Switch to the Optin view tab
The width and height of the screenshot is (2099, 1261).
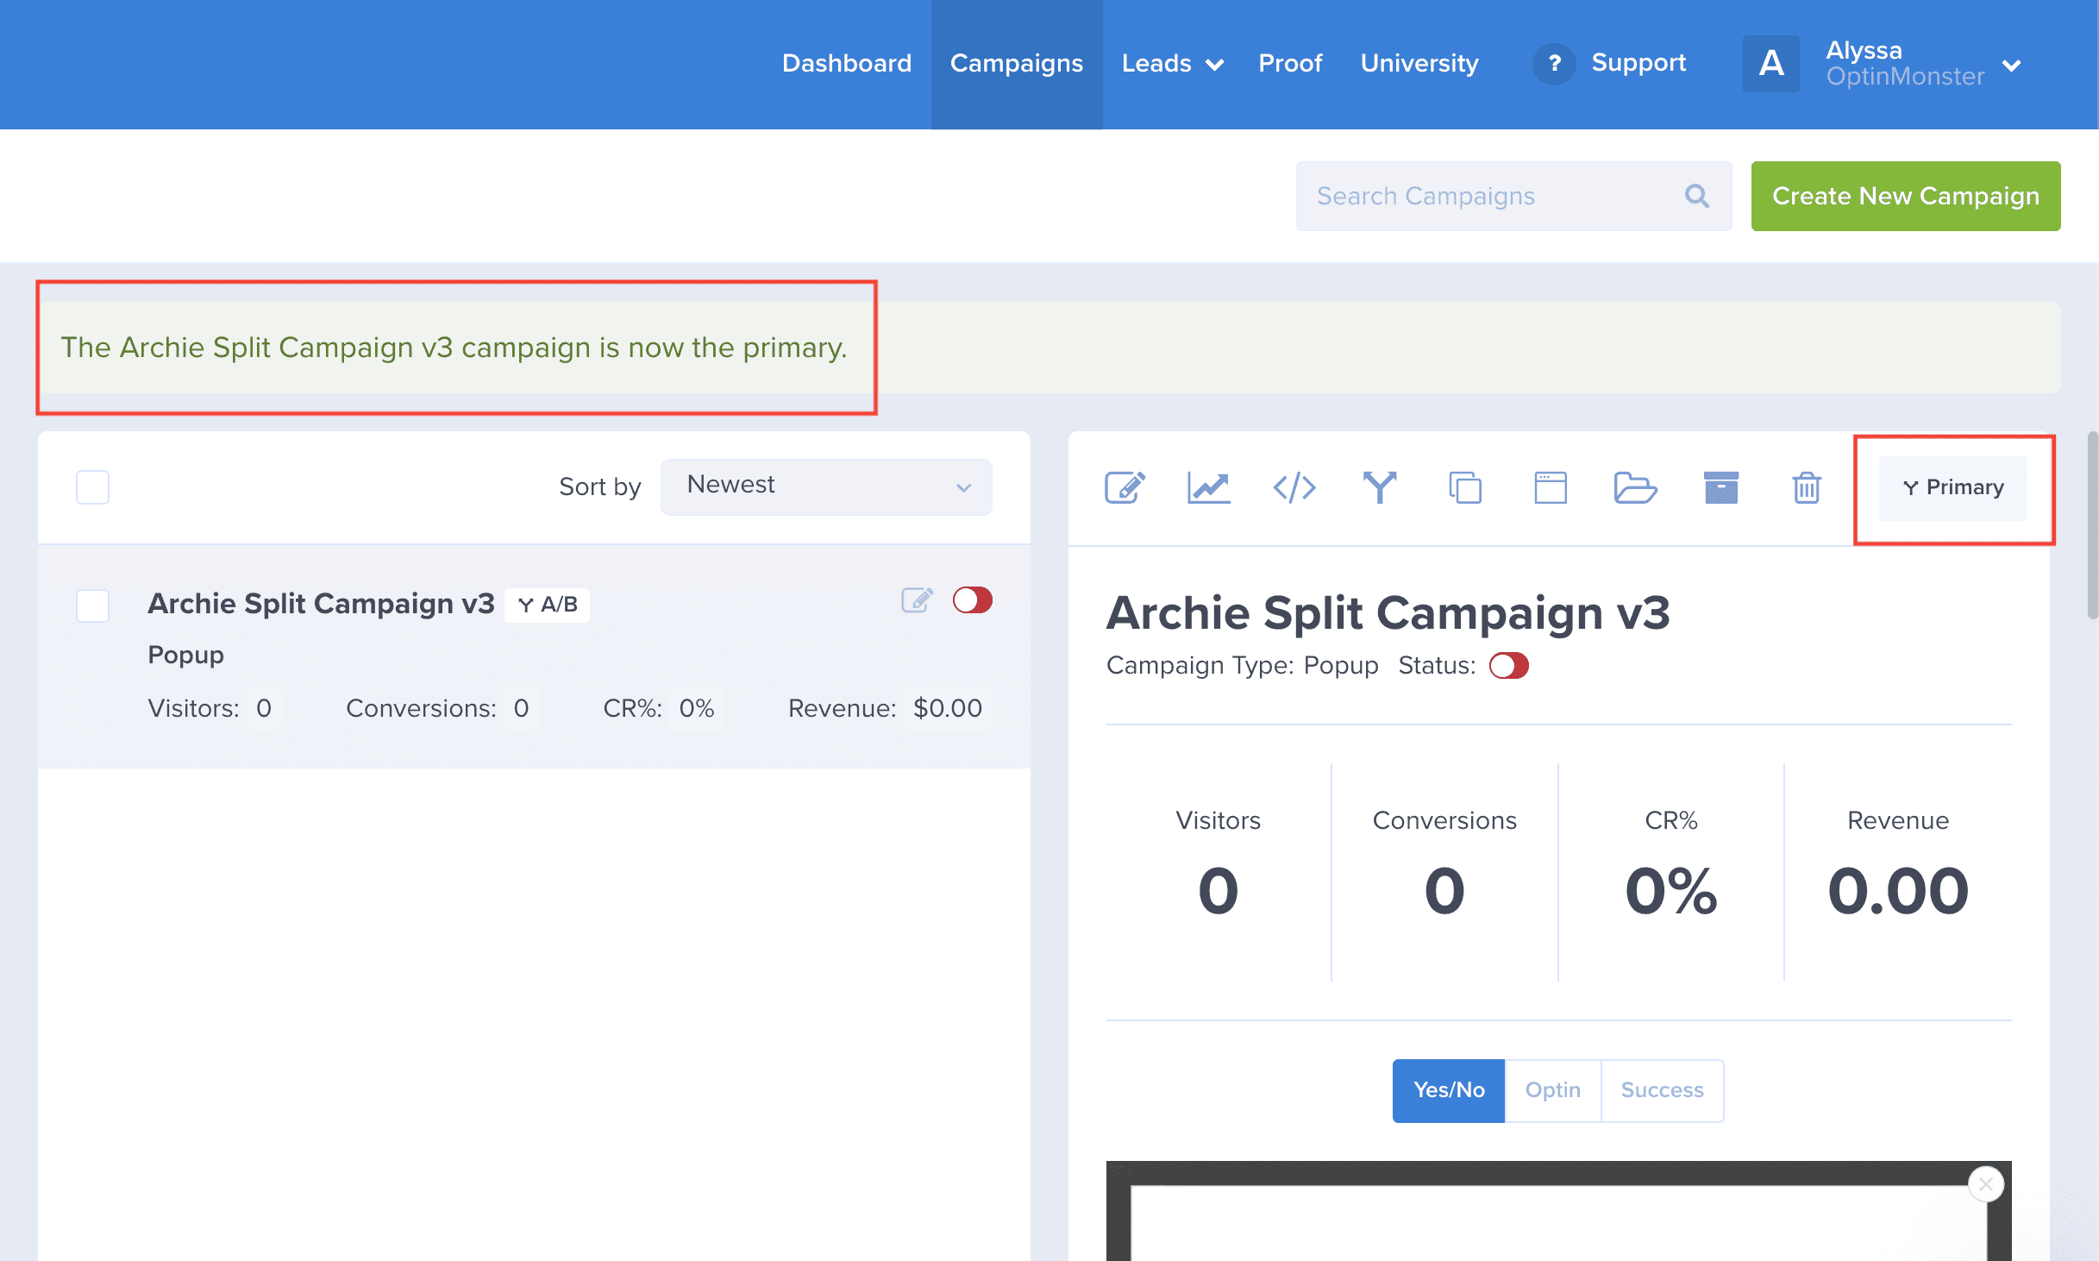pos(1552,1090)
